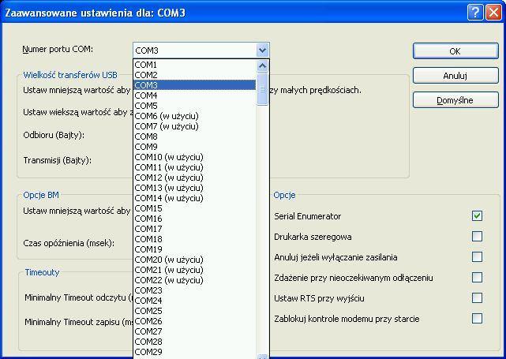Choose COM24 from the list
The width and height of the screenshot is (506, 359).
point(195,301)
